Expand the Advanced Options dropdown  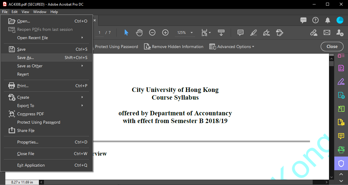pos(232,47)
